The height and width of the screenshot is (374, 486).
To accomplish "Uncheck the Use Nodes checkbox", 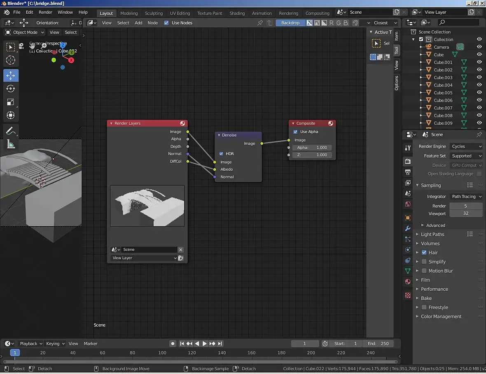I will point(166,23).
